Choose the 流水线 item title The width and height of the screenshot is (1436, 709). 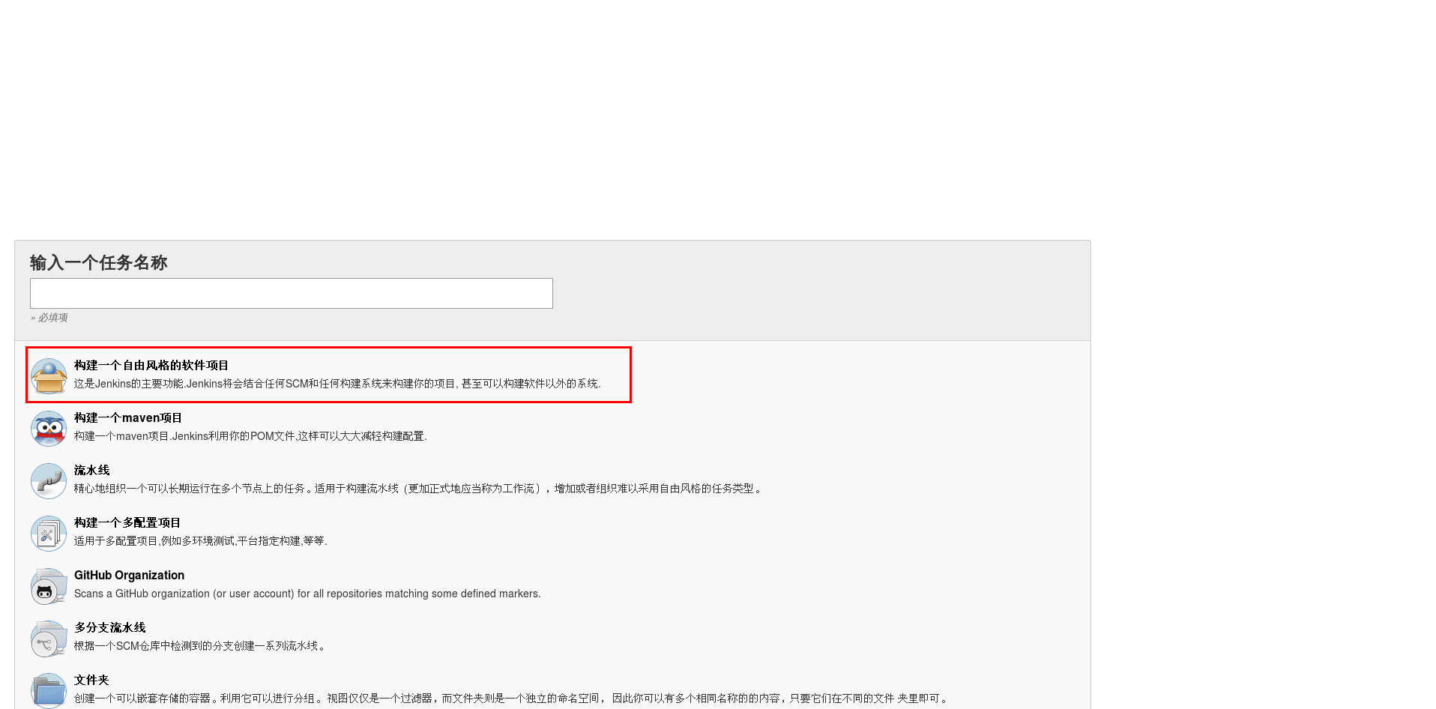[92, 470]
